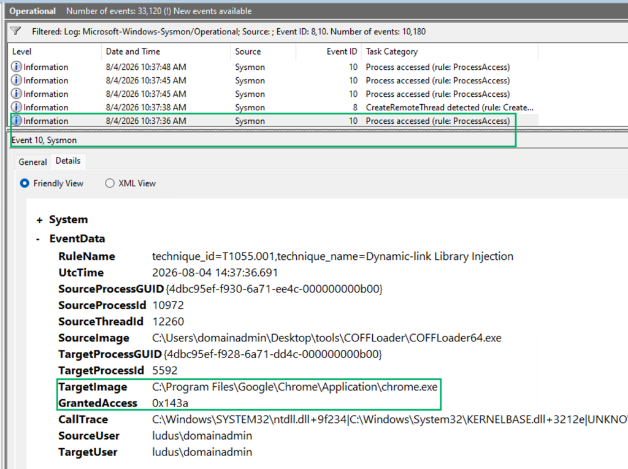Click the UtcTime value 2026-08-04 14:37:36.691
The height and width of the screenshot is (469, 628).
pyautogui.click(x=215, y=273)
